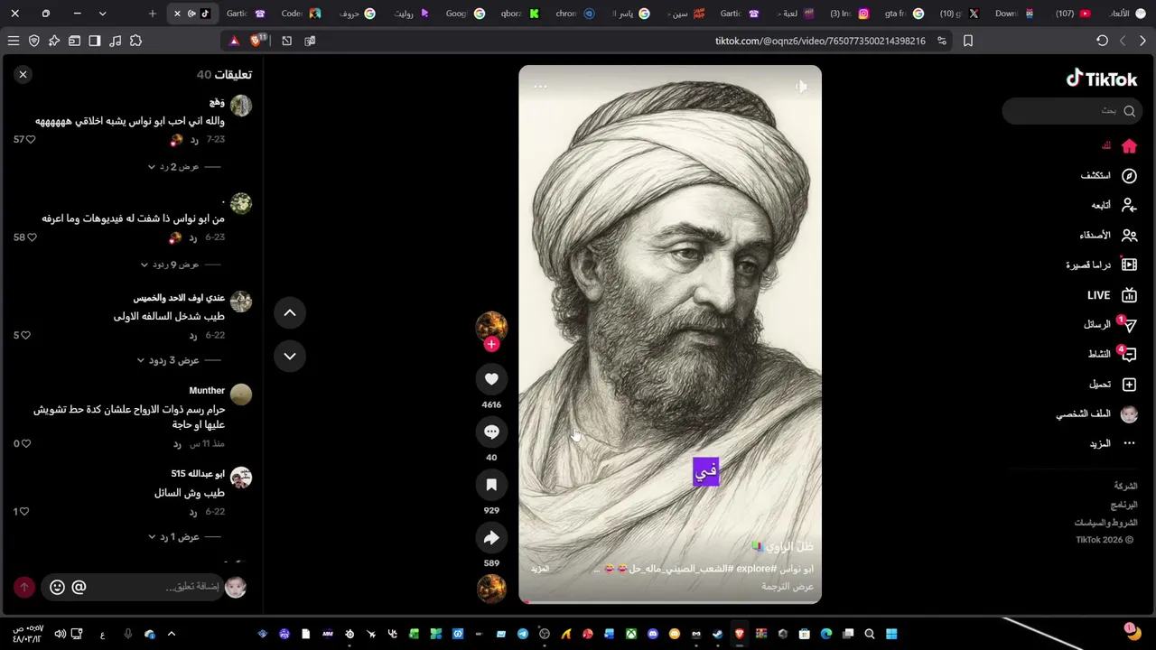Open Telegram from the taskbar
Screen dimensions: 1156x650
pos(523,634)
